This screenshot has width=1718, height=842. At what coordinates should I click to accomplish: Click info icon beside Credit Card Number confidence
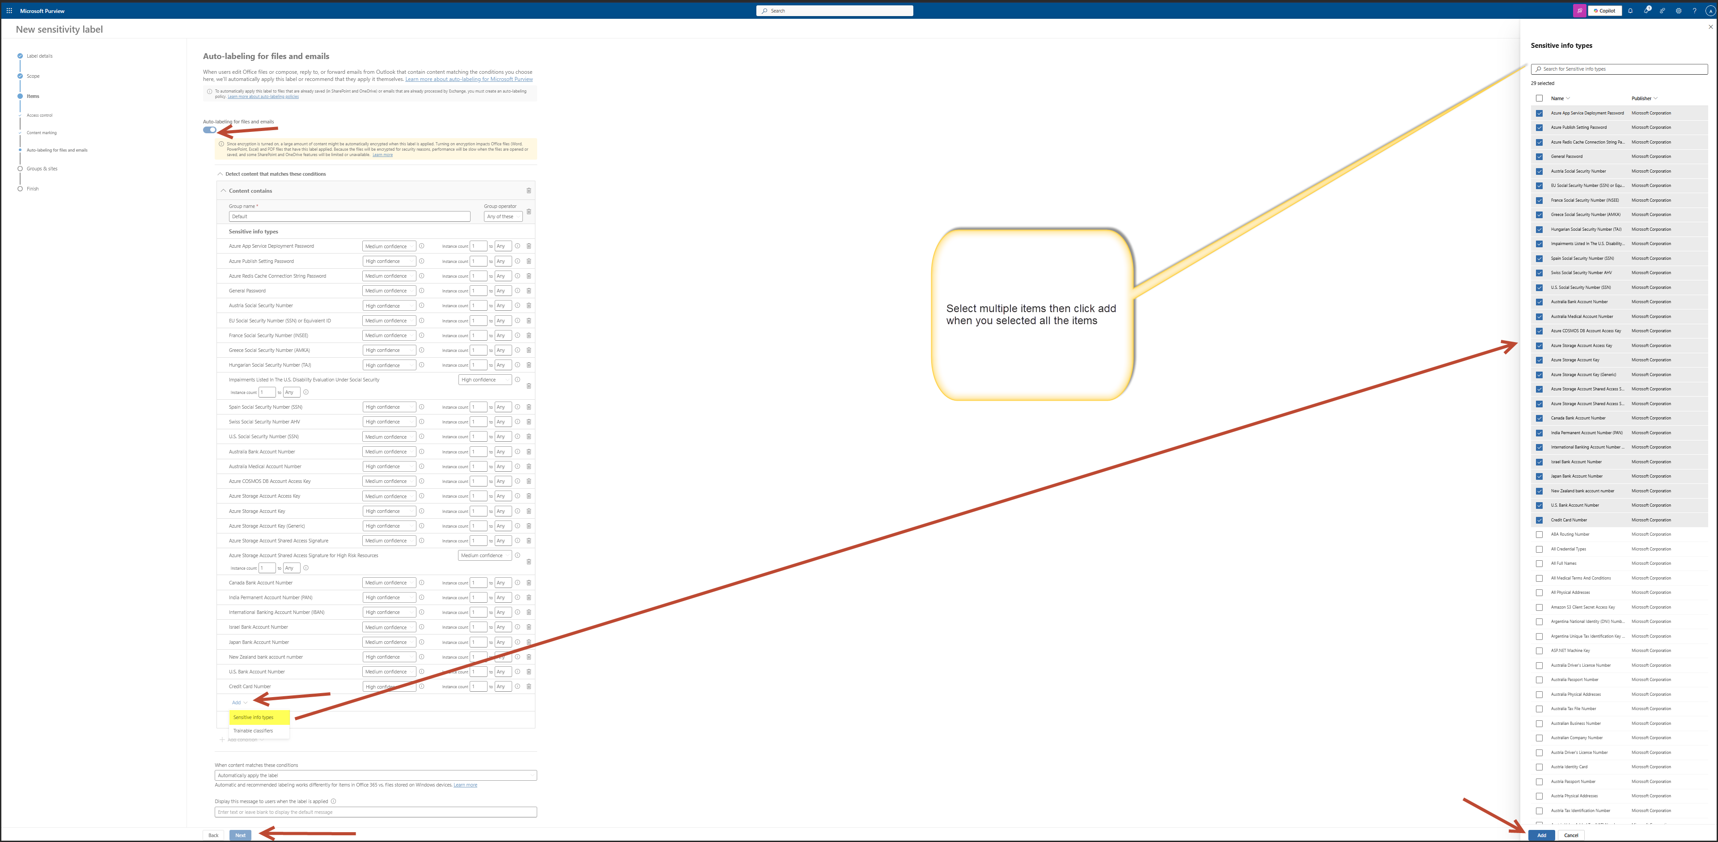click(421, 686)
